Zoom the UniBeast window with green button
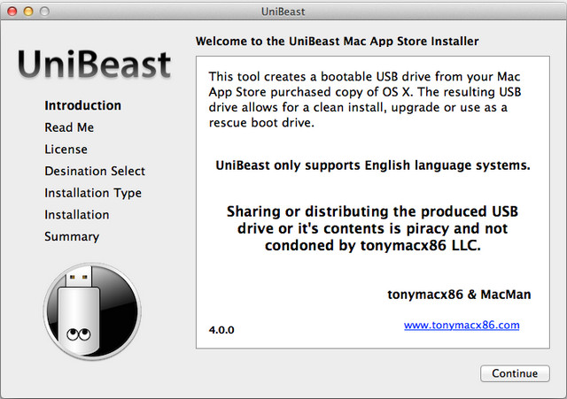 pos(44,11)
